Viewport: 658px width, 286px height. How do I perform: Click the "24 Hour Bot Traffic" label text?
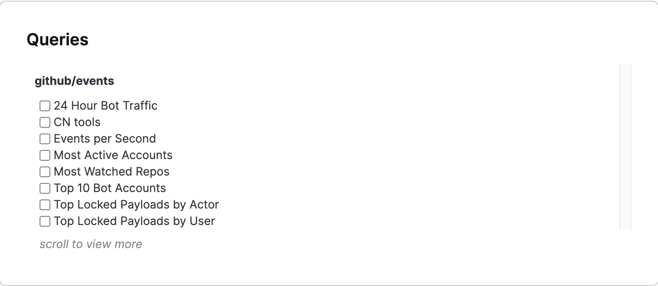pyautogui.click(x=106, y=106)
